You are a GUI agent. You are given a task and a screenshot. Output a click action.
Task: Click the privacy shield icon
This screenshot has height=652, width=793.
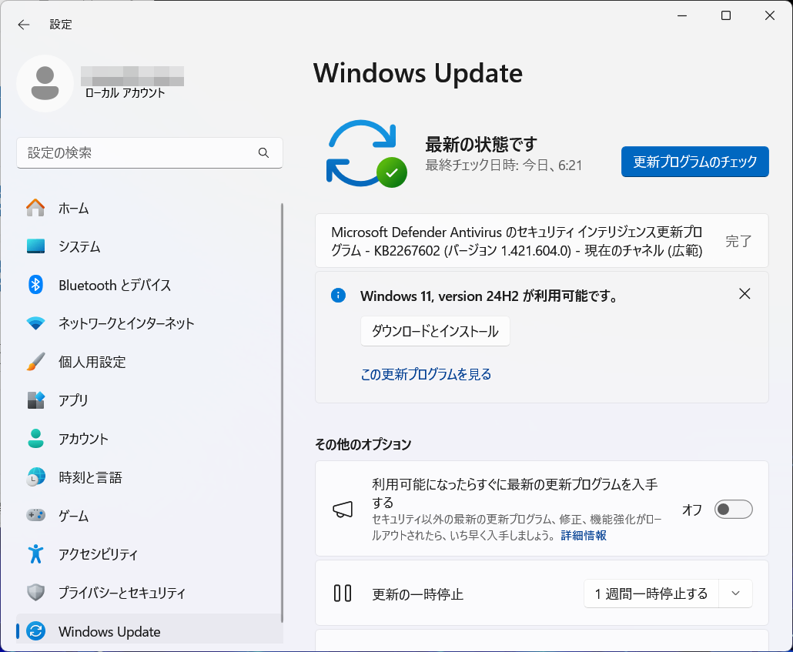coord(35,592)
